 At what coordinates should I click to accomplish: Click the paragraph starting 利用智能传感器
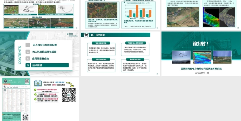coord(102,50)
